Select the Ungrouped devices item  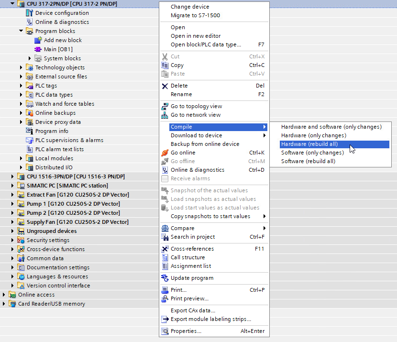pyautogui.click(x=52, y=231)
